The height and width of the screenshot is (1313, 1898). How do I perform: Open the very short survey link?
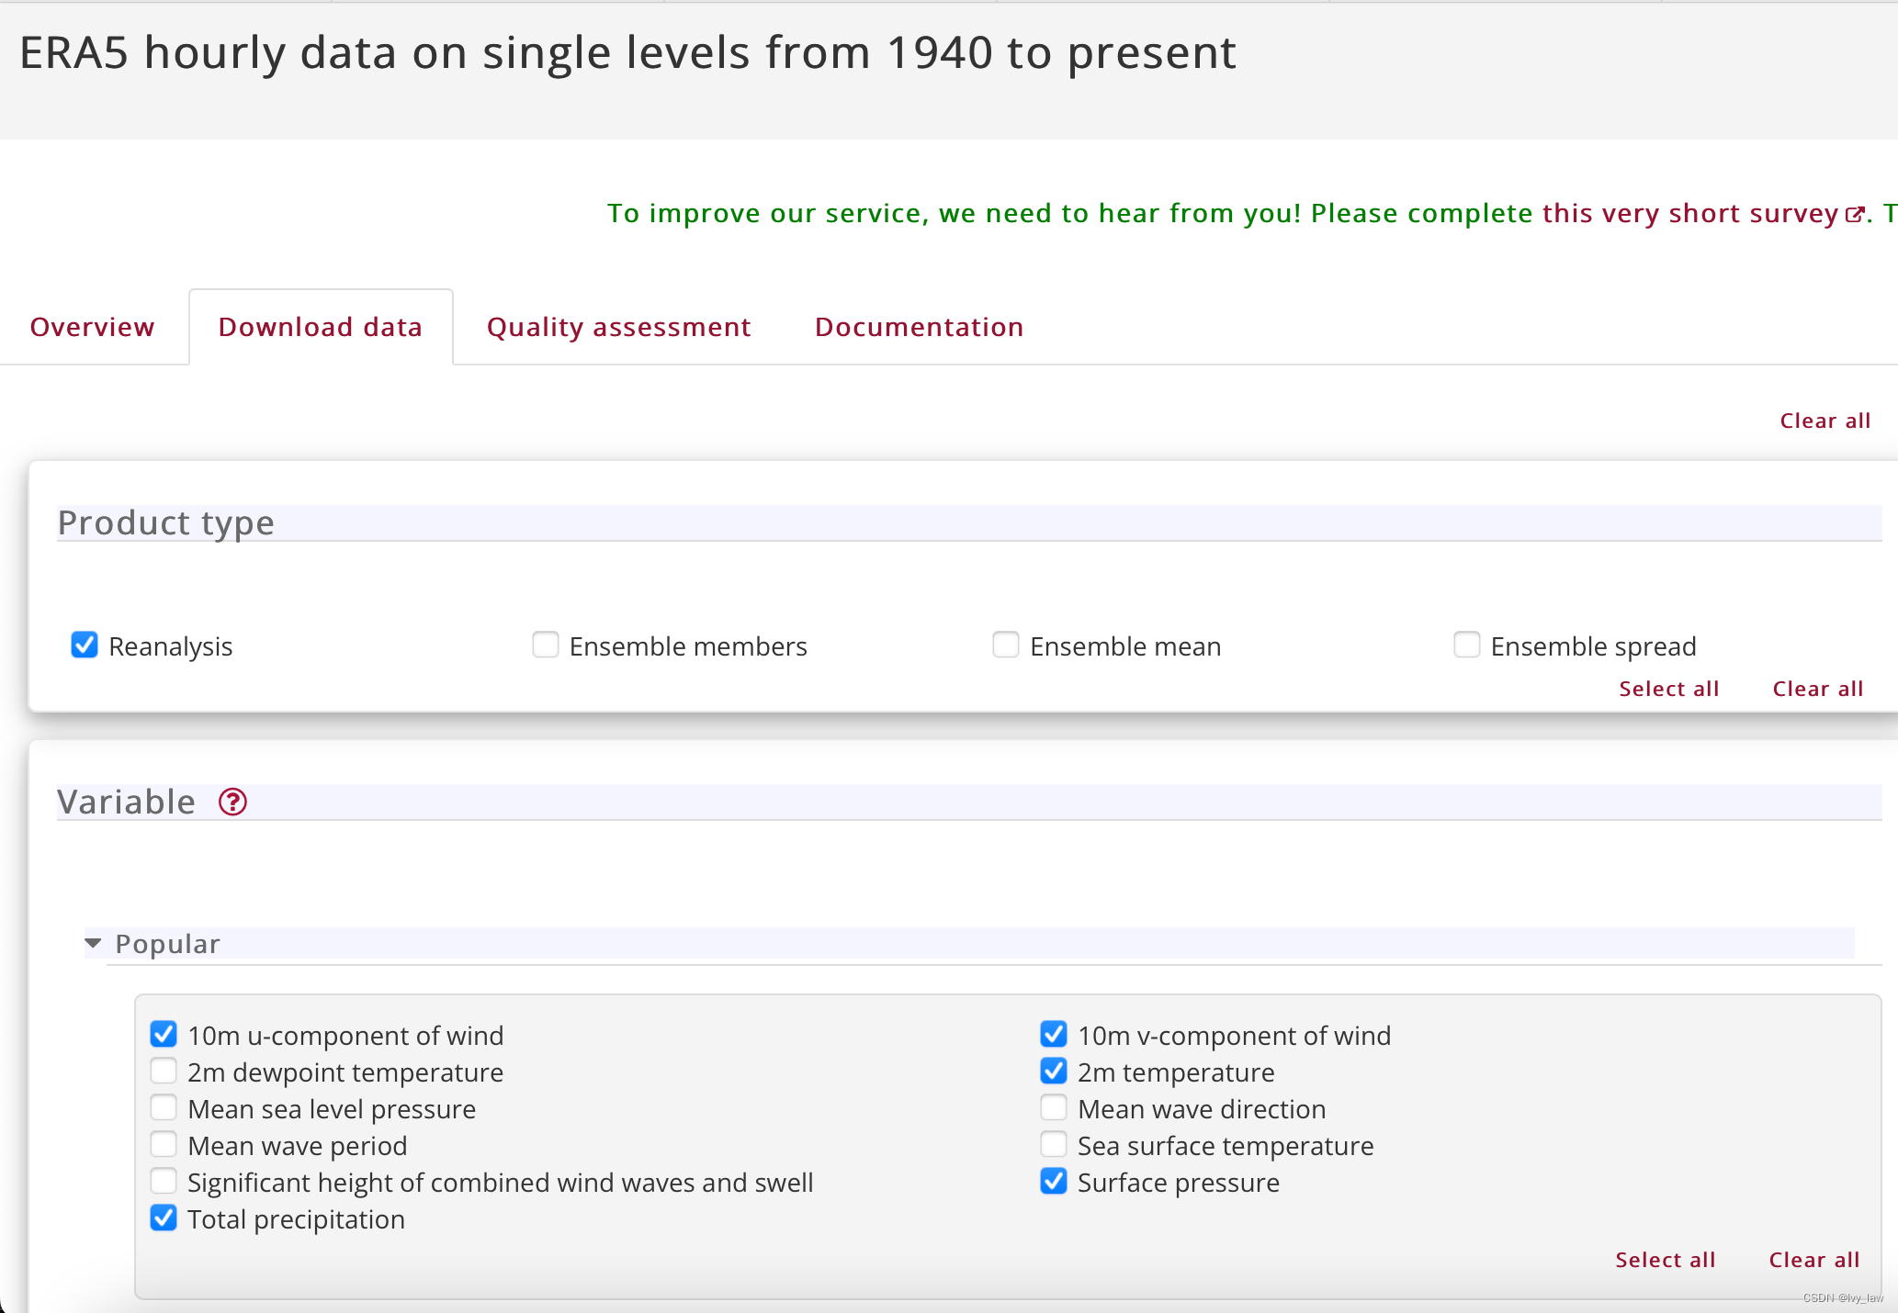tap(1690, 213)
